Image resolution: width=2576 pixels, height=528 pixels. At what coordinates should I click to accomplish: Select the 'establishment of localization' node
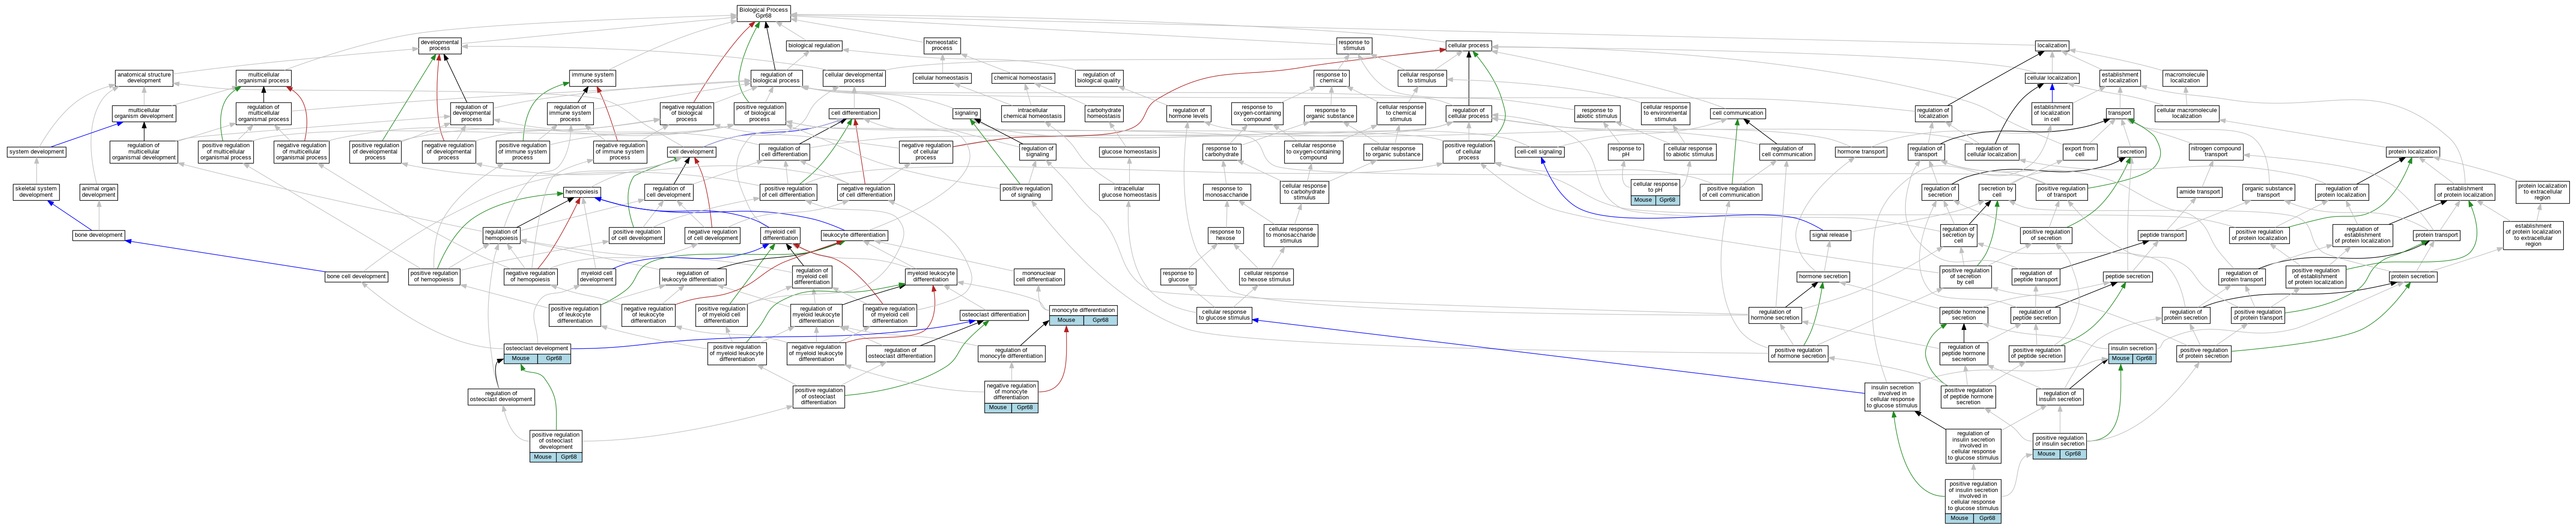pyautogui.click(x=2120, y=78)
